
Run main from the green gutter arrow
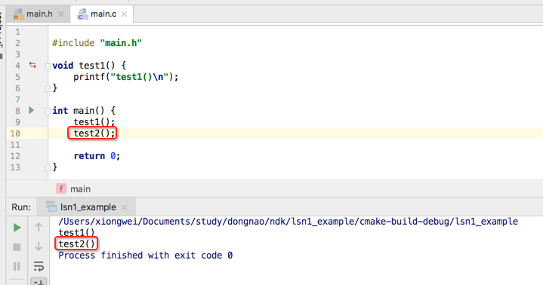pyautogui.click(x=31, y=110)
